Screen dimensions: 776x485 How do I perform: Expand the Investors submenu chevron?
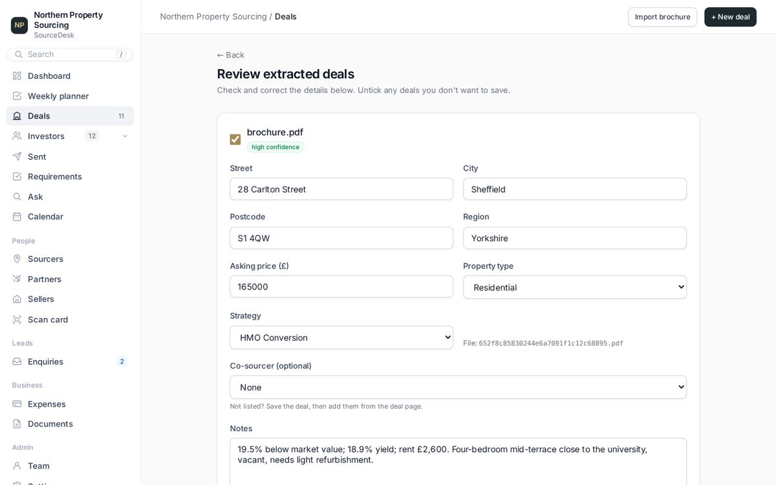(x=125, y=136)
